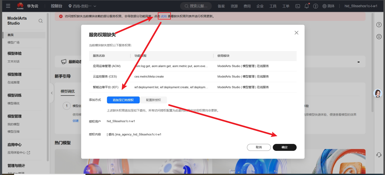Click the Huawei logo
Screen dimensions: 385x175
coord(20,6)
